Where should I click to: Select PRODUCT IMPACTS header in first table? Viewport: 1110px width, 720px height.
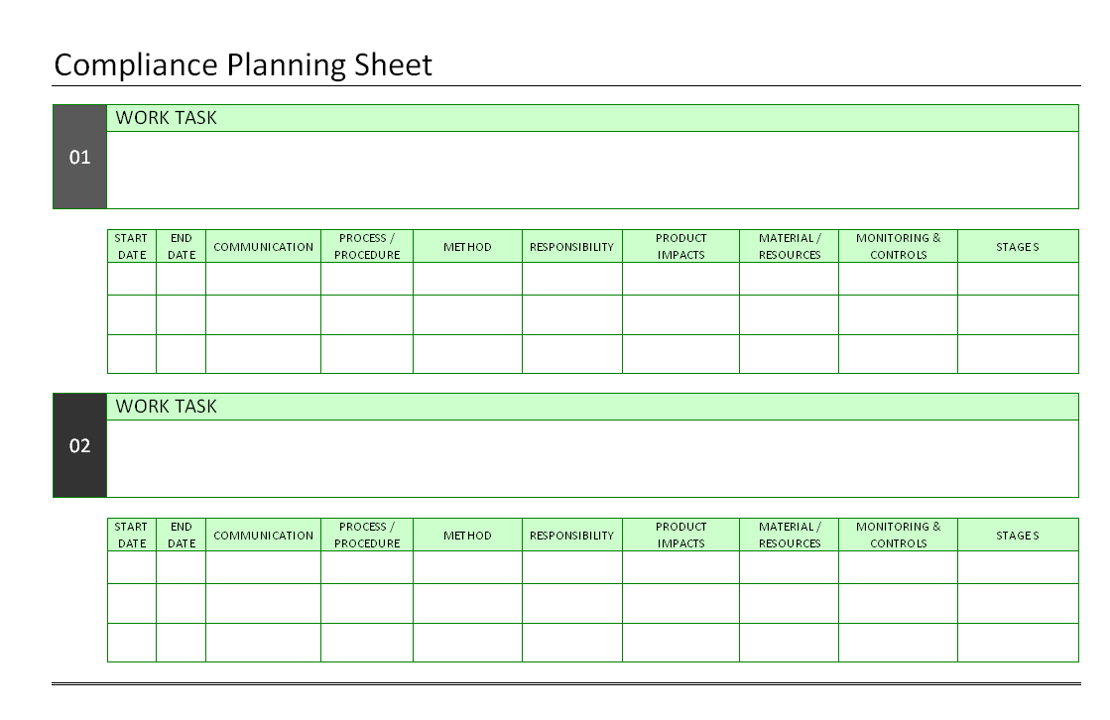point(681,246)
